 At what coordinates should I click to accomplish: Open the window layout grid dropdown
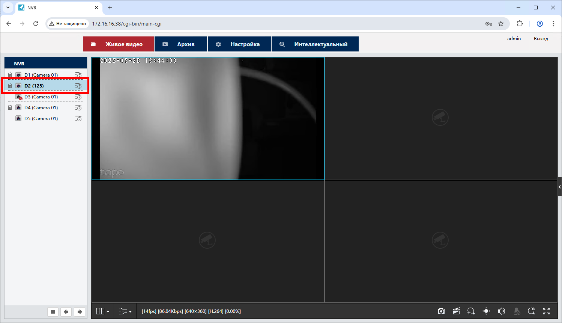[102, 311]
